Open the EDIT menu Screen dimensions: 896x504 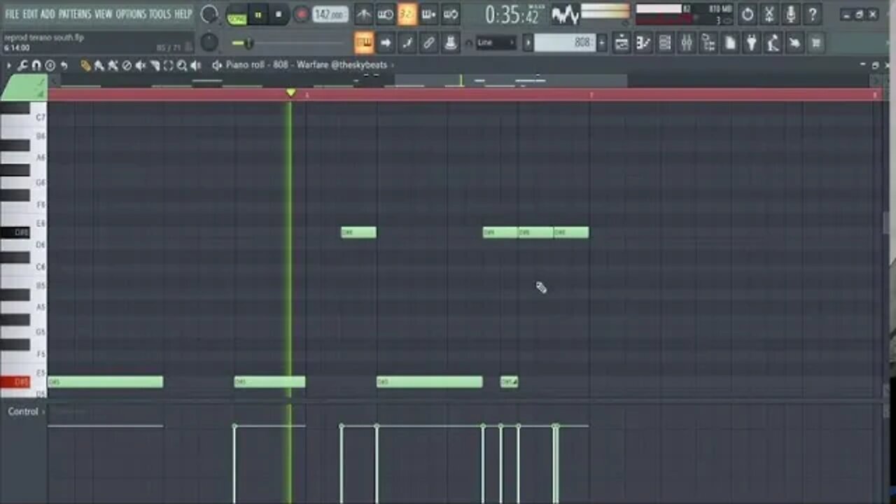pos(30,14)
